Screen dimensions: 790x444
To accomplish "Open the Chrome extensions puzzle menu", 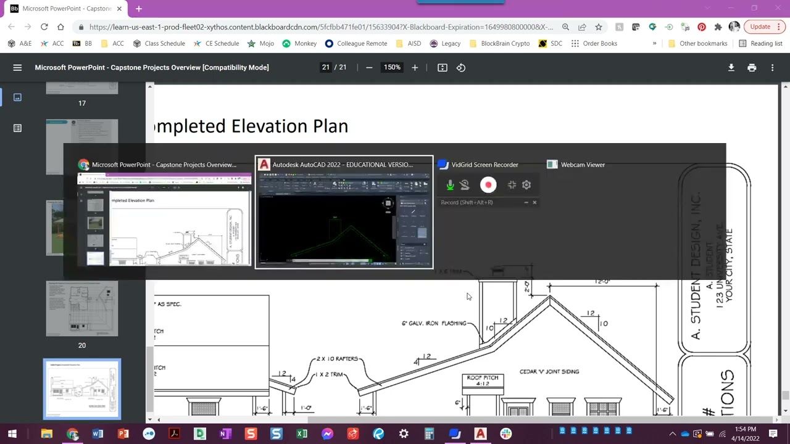I will click(718, 27).
